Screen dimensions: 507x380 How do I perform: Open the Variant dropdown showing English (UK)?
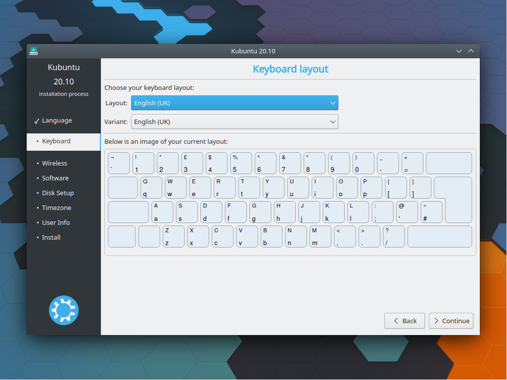pos(234,122)
